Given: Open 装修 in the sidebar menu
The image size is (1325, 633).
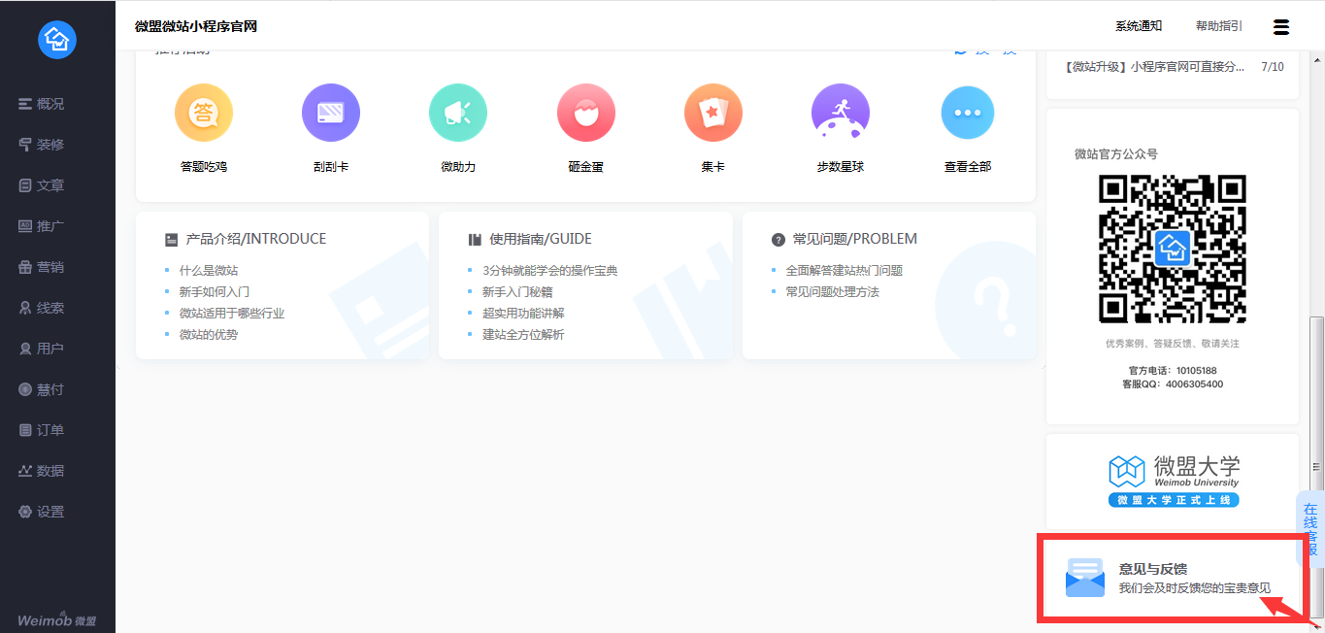Looking at the screenshot, I should click(41, 145).
